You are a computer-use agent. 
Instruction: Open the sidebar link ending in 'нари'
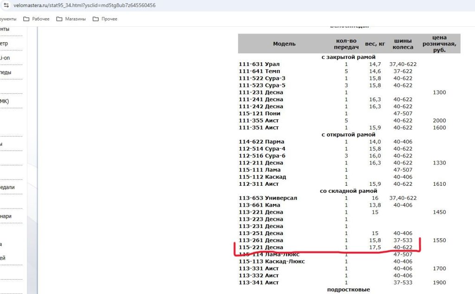[6, 216]
